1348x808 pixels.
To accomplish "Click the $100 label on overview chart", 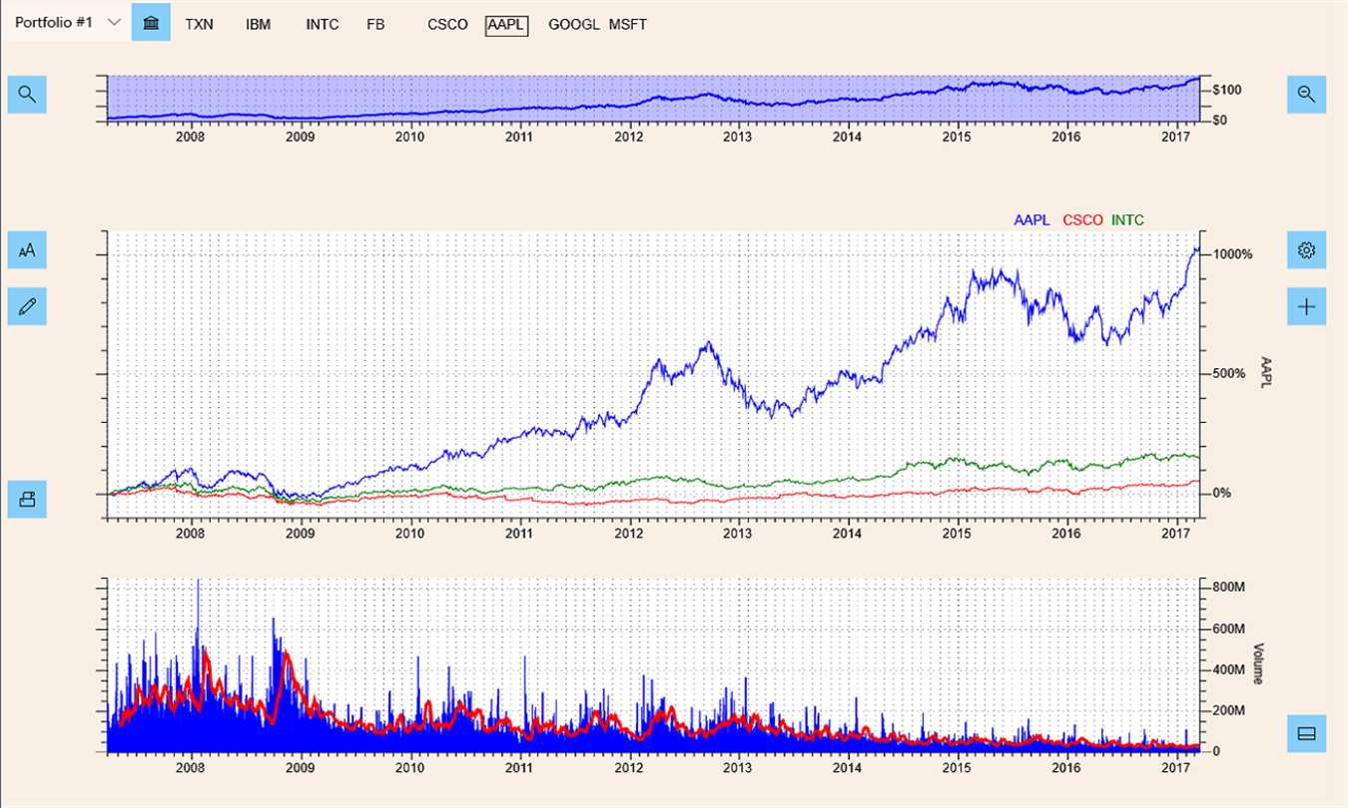I will pyautogui.click(x=1227, y=91).
